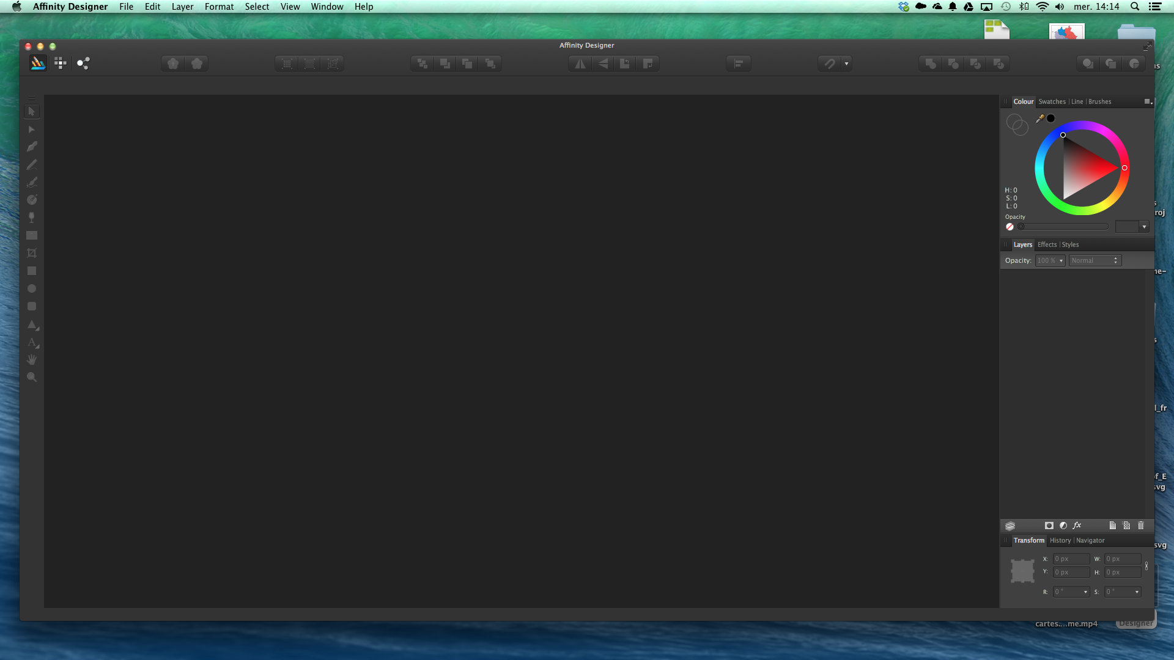Switch to the Draw Persona

pos(38,63)
